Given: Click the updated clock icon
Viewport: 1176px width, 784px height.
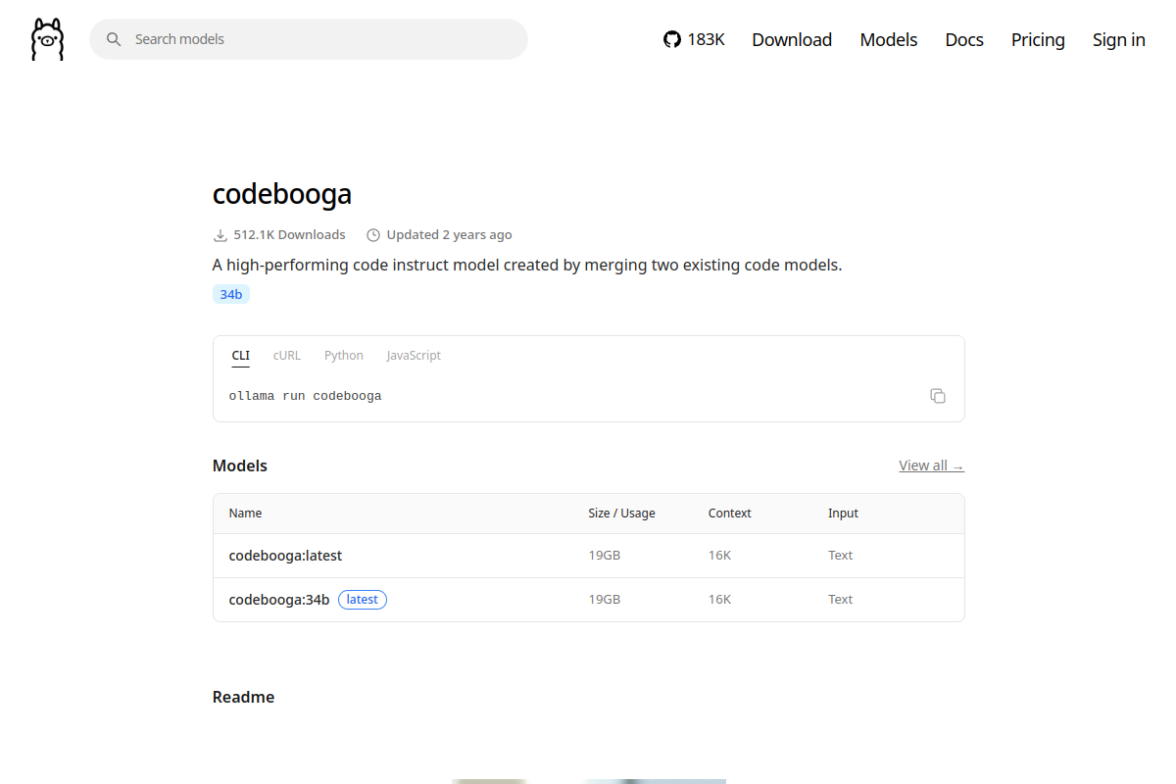Looking at the screenshot, I should click(x=372, y=235).
